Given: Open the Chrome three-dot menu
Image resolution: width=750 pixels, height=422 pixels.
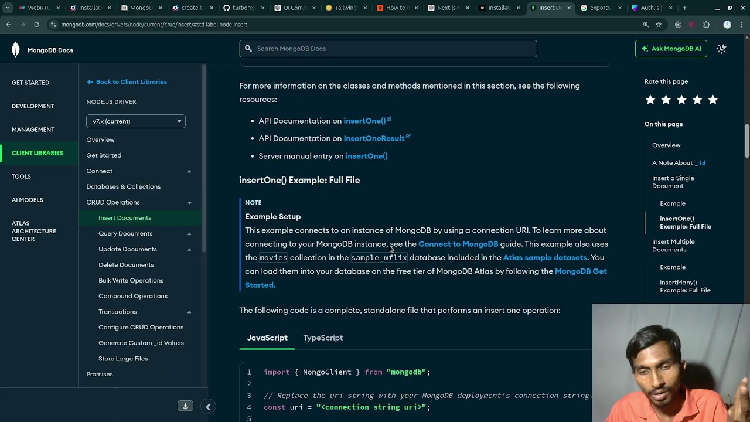Looking at the screenshot, I should (741, 25).
